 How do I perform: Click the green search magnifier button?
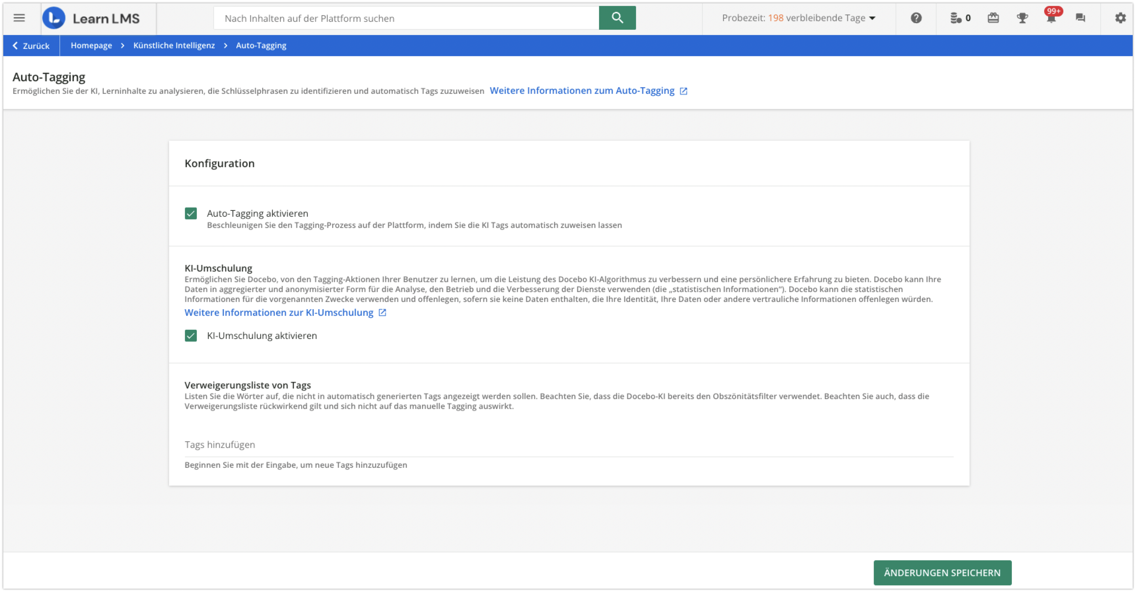tap(617, 18)
